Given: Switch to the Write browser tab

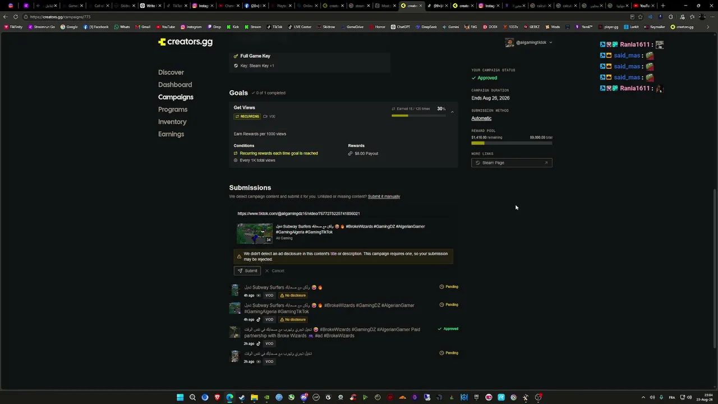Looking at the screenshot, I should pyautogui.click(x=150, y=6).
